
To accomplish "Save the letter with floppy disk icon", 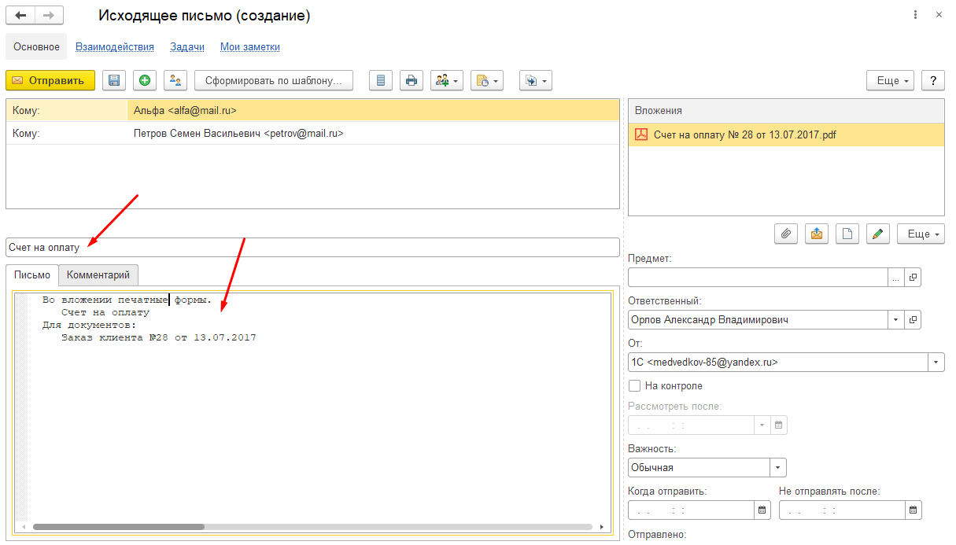I will click(x=114, y=80).
